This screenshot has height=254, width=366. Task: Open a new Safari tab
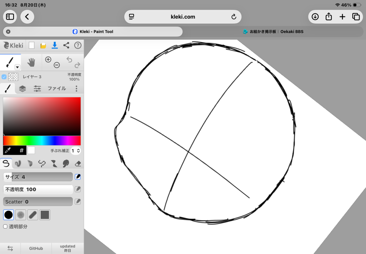click(342, 17)
